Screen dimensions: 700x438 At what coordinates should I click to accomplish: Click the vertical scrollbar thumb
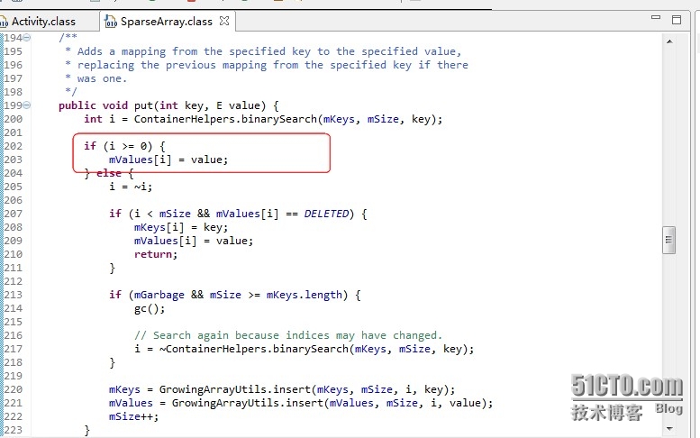668,241
